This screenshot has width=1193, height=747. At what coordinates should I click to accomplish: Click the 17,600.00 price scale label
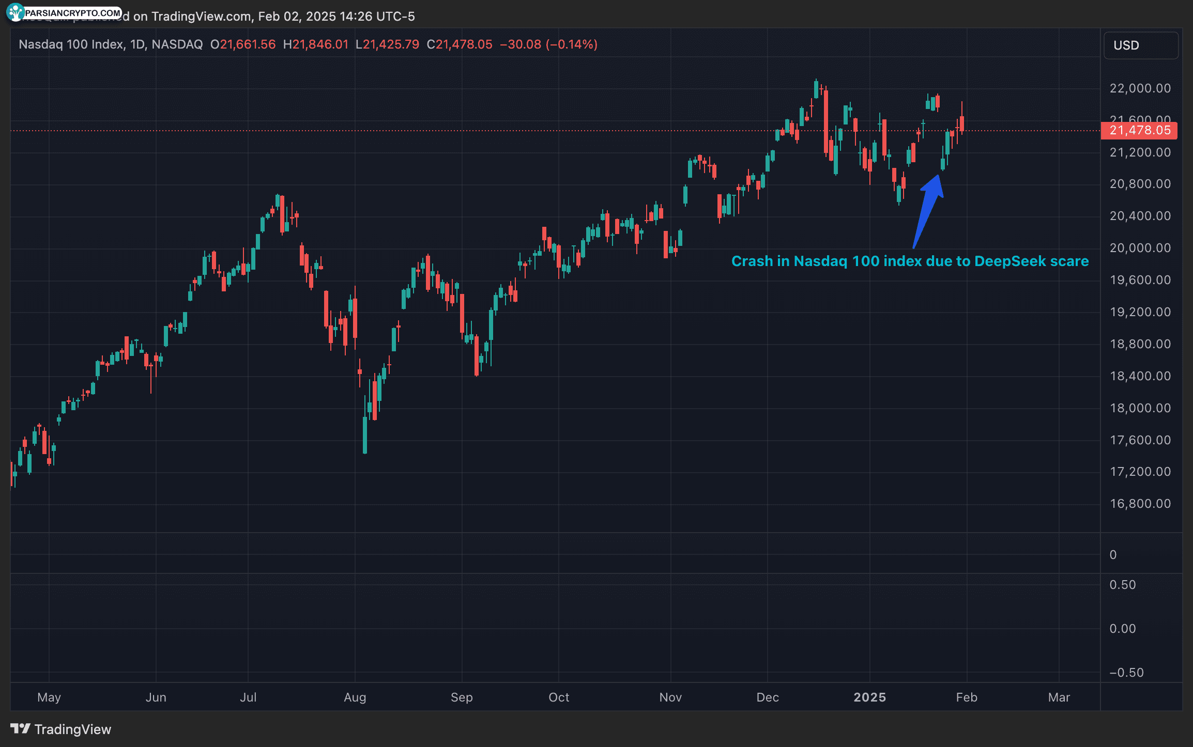click(1140, 440)
